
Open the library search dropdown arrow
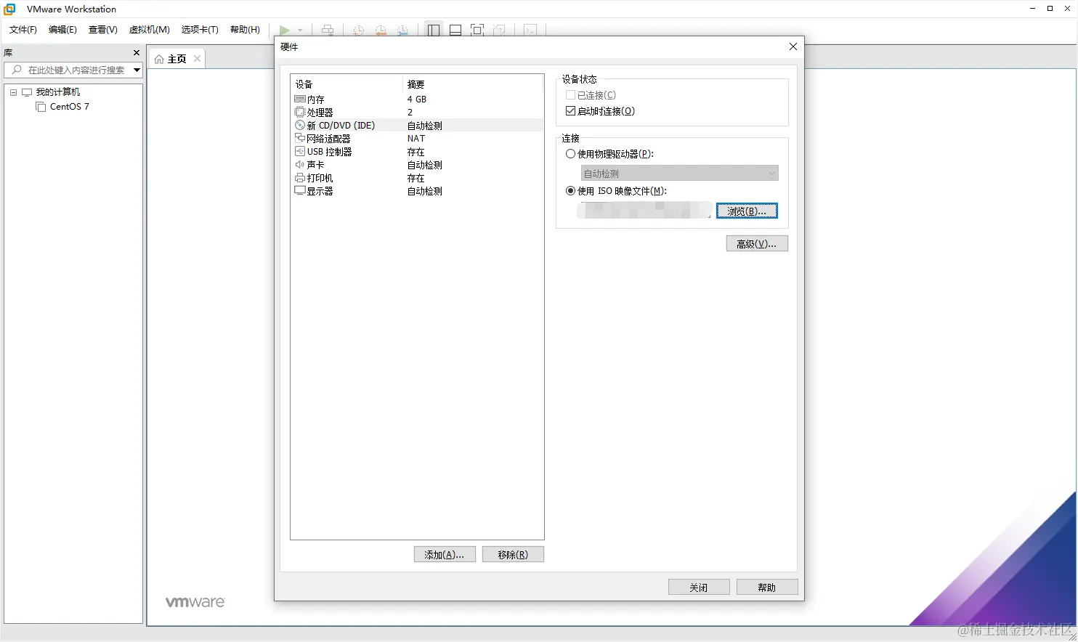coord(137,70)
